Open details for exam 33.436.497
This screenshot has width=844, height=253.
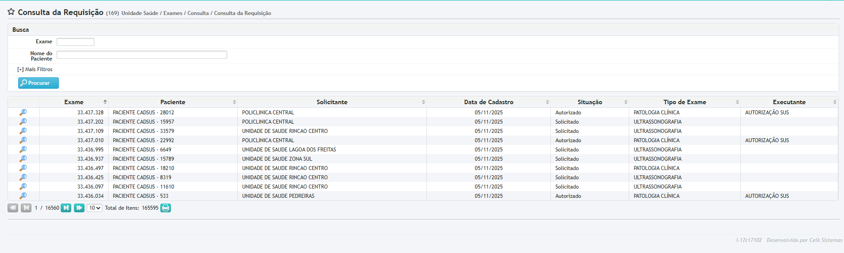tap(23, 168)
